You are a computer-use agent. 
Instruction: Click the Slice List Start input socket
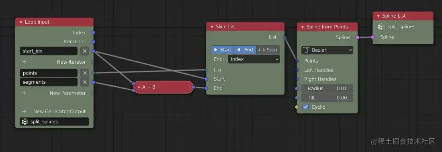pos(207,79)
